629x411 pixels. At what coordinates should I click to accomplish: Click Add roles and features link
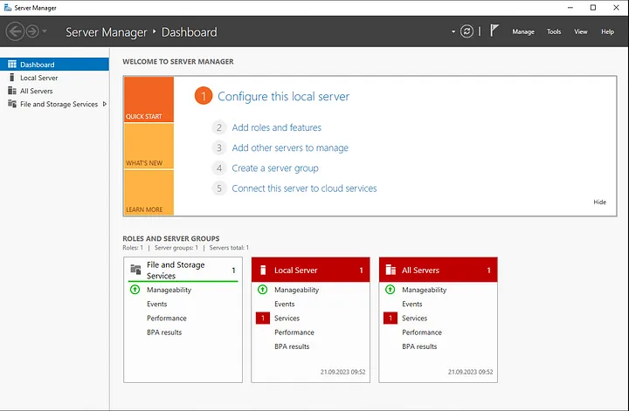(x=276, y=127)
